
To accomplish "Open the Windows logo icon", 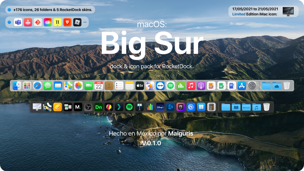I will point(201,107).
